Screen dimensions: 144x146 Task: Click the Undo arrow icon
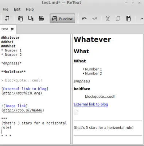point(84,19)
